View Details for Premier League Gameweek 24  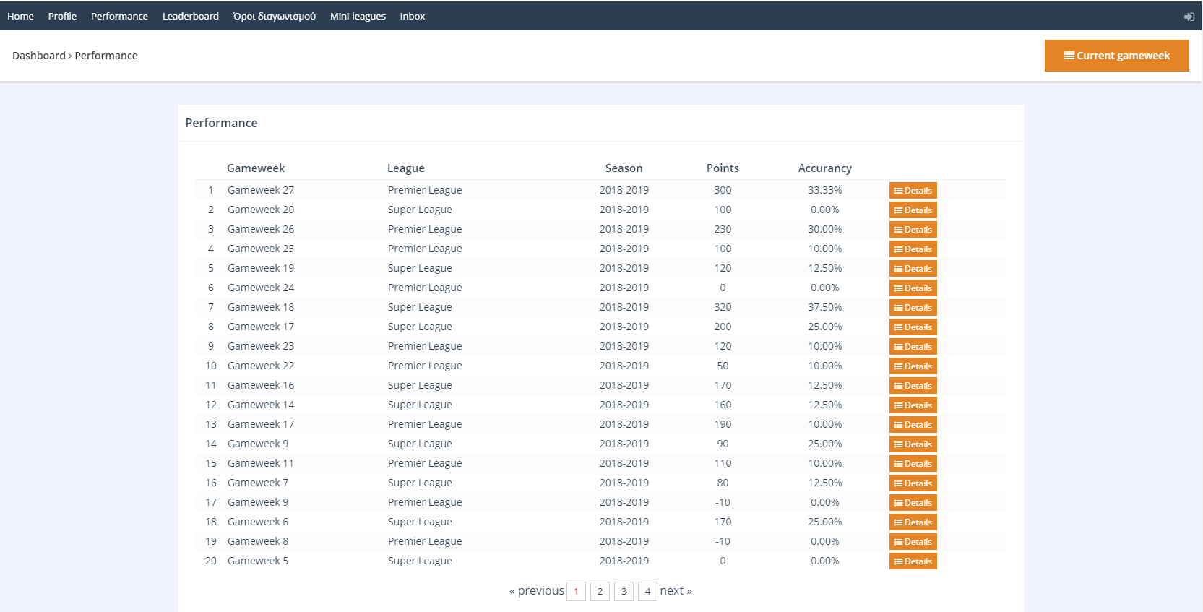[x=913, y=288]
